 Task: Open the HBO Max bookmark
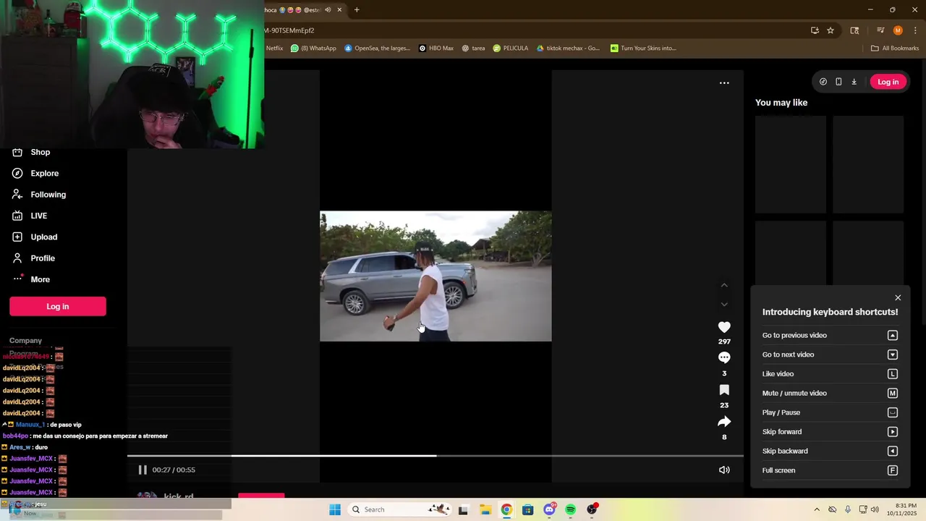coord(436,48)
